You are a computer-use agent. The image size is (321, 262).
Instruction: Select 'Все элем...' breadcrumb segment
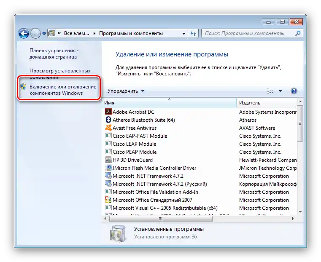pos(76,33)
